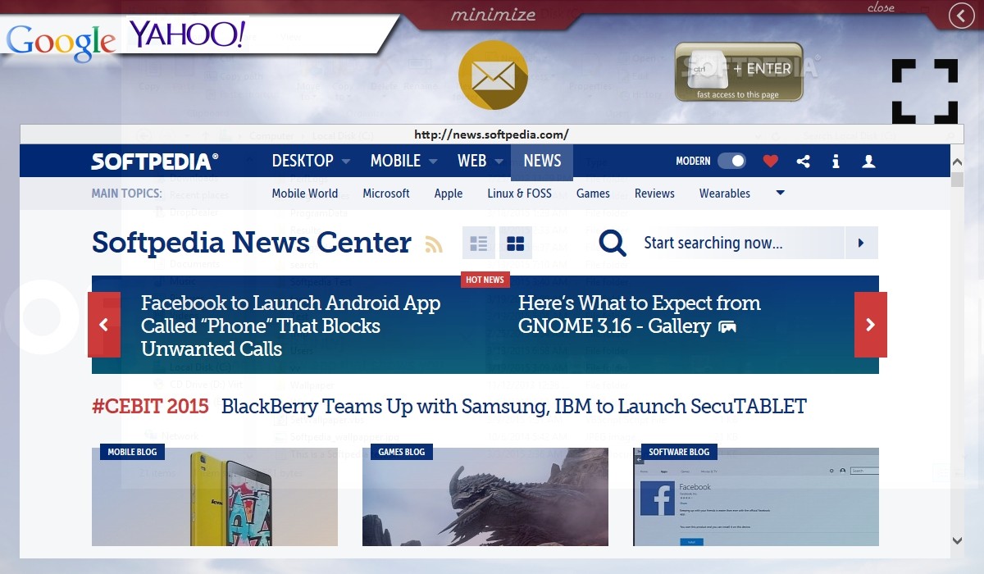Screen dimensions: 984x574
Task: Click the minimize label at top
Action: pyautogui.click(x=493, y=14)
